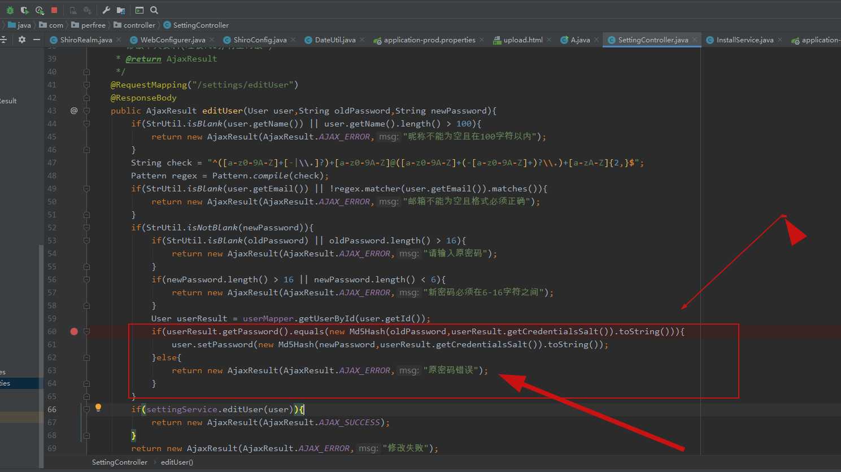The width and height of the screenshot is (841, 472).
Task: Click the @ gutter mapping icon on line 43
Action: [73, 111]
